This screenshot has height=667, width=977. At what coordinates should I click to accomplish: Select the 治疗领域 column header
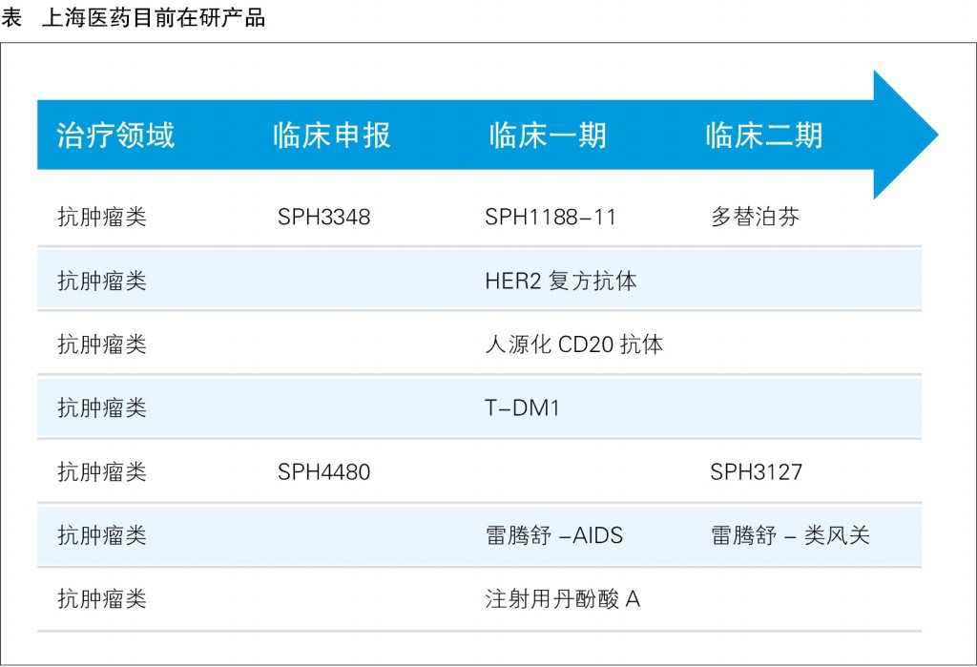pyautogui.click(x=115, y=135)
